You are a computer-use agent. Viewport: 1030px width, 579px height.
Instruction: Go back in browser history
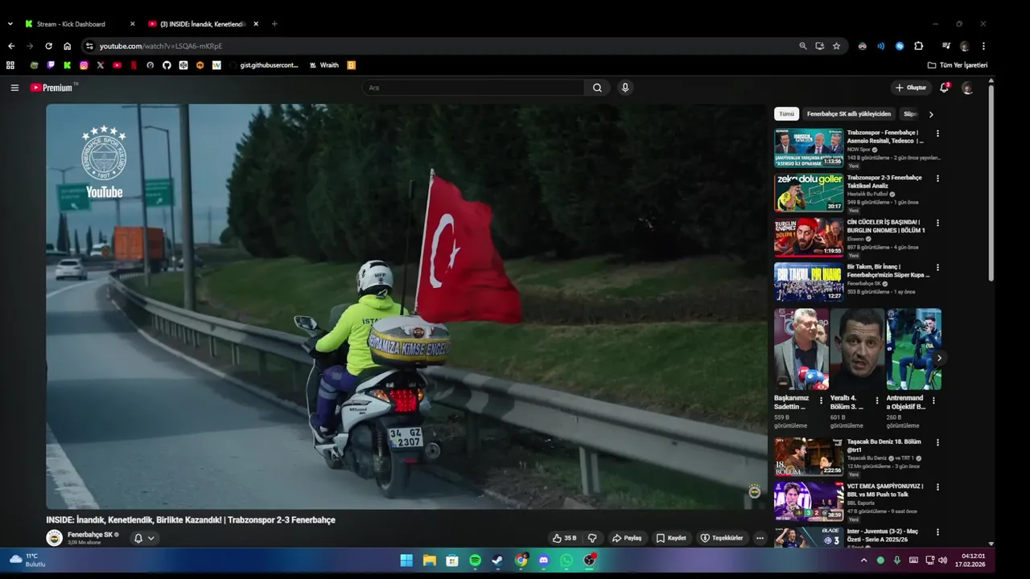click(11, 46)
